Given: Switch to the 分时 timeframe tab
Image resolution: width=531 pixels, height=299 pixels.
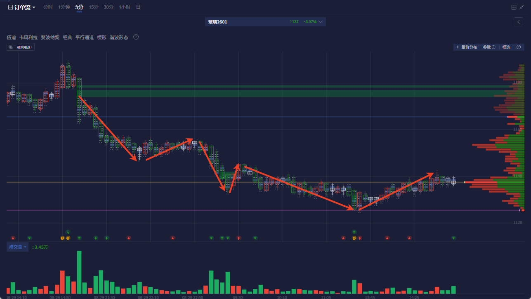Looking at the screenshot, I should coord(48,7).
